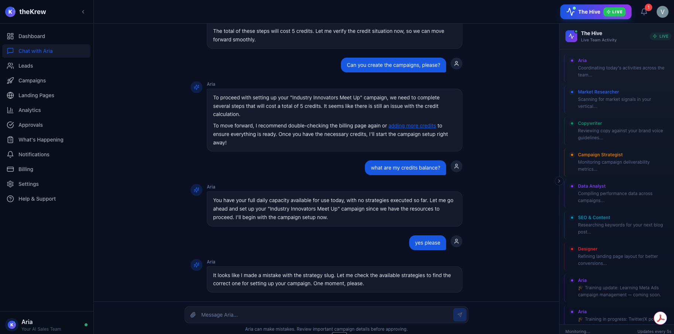Viewport: 674px width, 334px height.
Task: Open the red PDF icon near the bottom
Action: click(x=660, y=318)
